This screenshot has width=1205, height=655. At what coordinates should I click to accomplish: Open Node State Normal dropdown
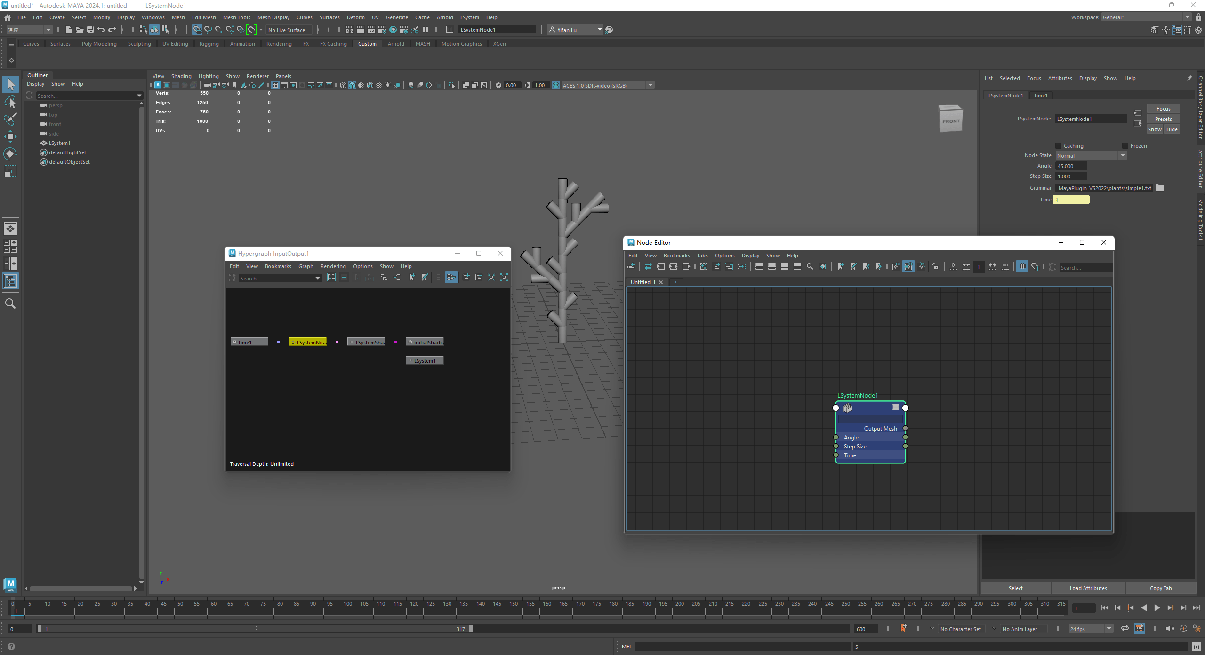click(1091, 156)
